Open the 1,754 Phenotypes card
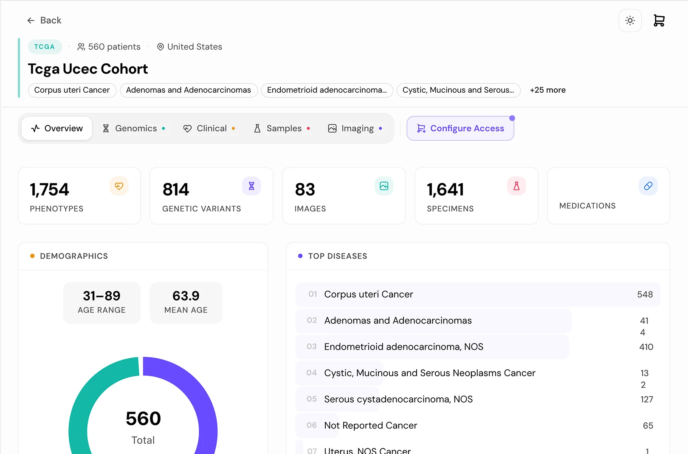688x454 pixels. click(x=79, y=196)
